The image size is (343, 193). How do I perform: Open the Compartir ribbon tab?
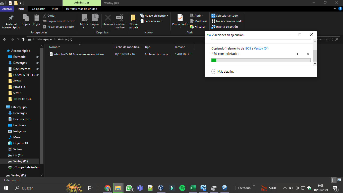coord(38,9)
